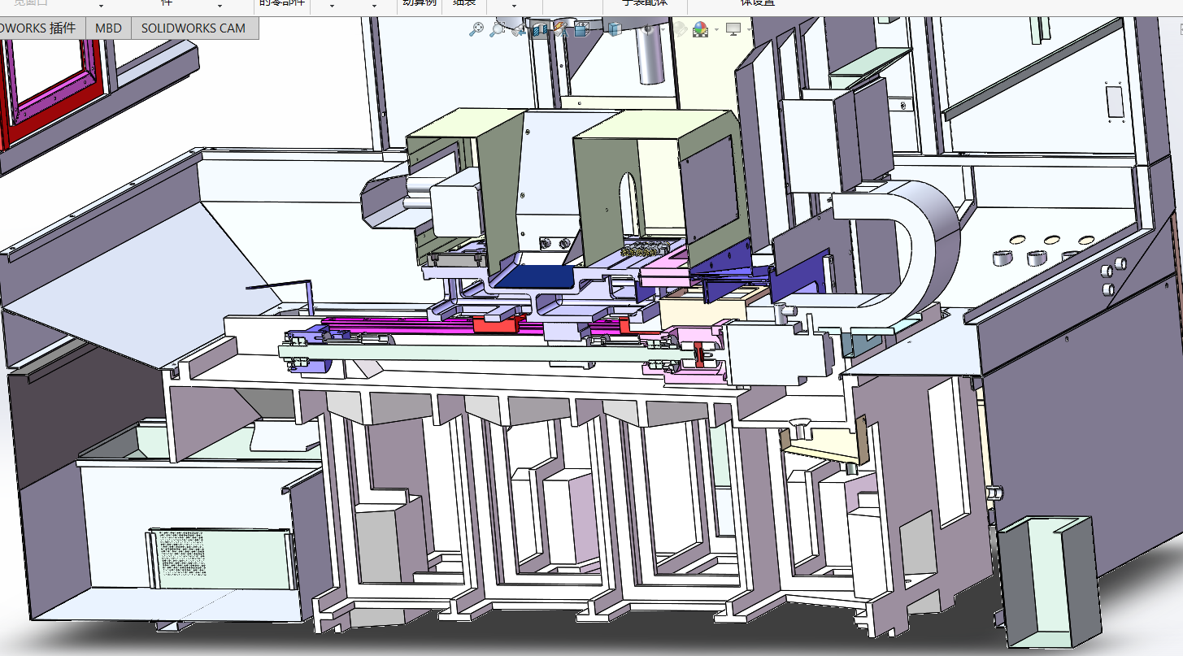Expand the Apply Scene dropdown arrow
The height and width of the screenshot is (656, 1183).
[x=716, y=30]
